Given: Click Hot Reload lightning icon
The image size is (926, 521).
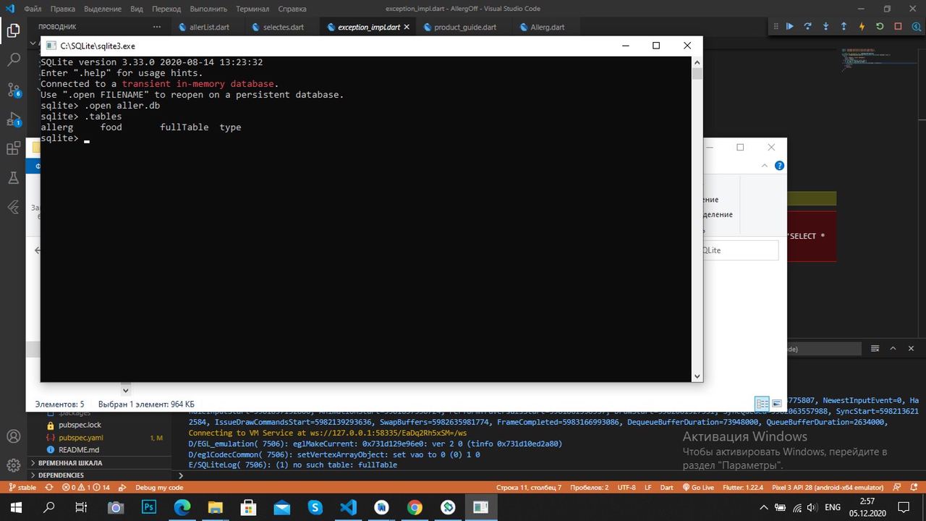Looking at the screenshot, I should coord(862,27).
